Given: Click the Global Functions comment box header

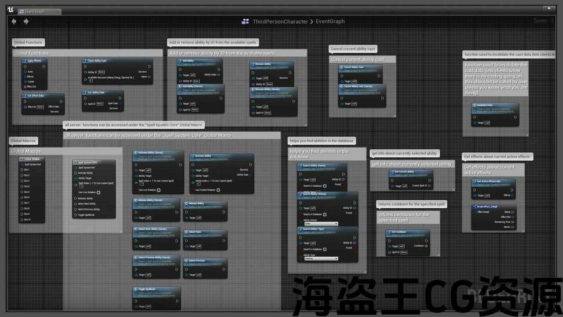Looking at the screenshot, I should click(x=32, y=53).
